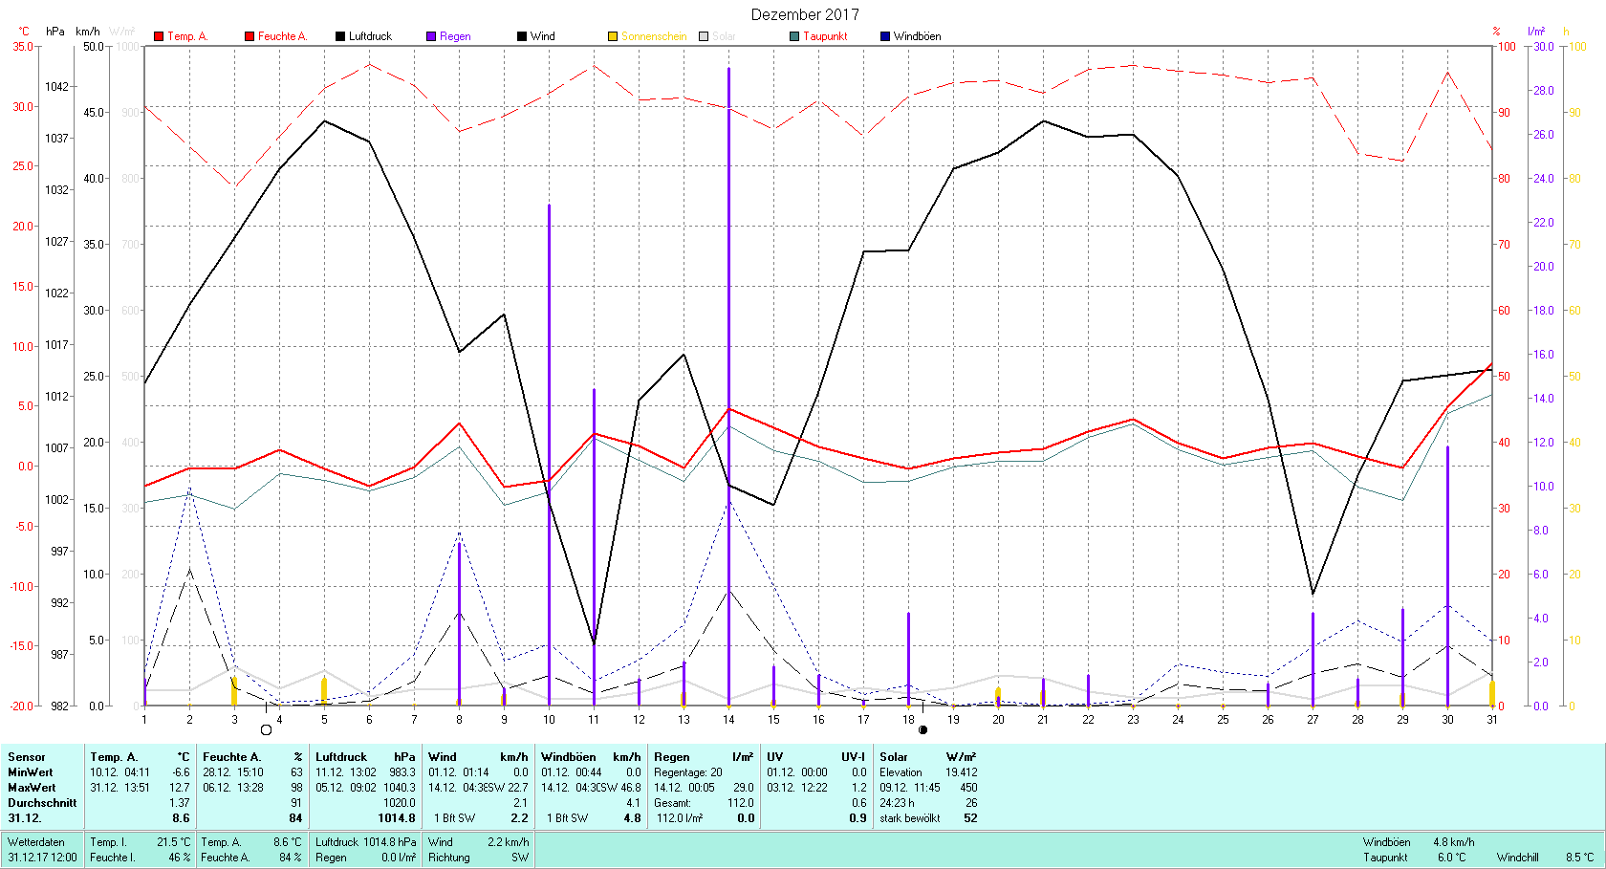Click the "Wetterdaten" label in the status bar
This screenshot has width=1606, height=869.
click(36, 842)
